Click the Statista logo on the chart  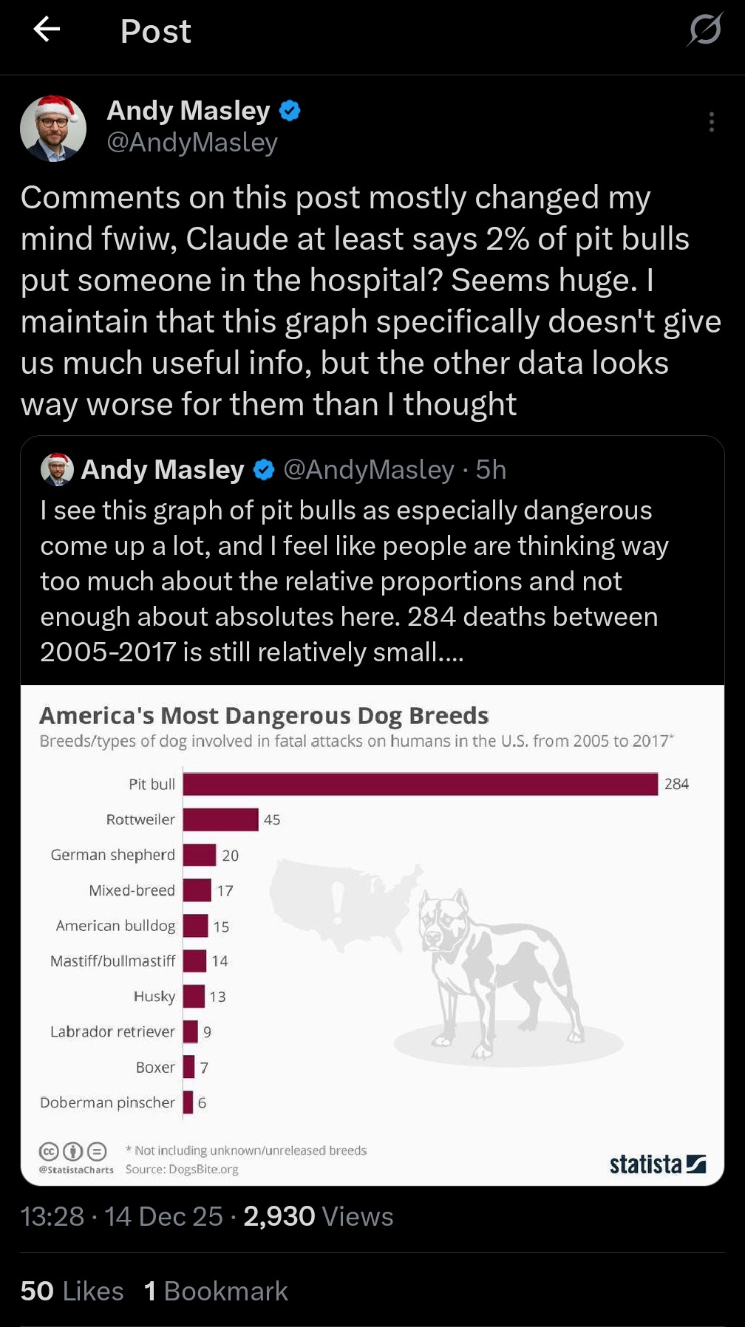pos(657,1164)
